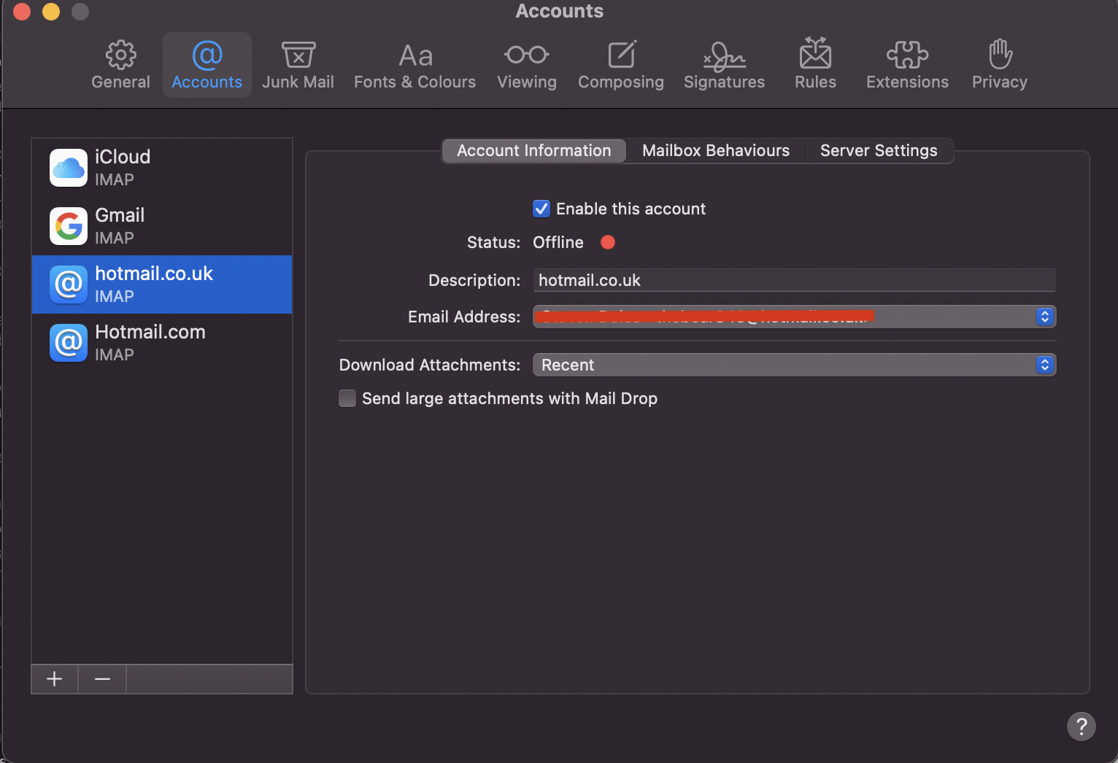1118x763 pixels.
Task: Open the Signatures preferences pane
Action: pyautogui.click(x=724, y=65)
